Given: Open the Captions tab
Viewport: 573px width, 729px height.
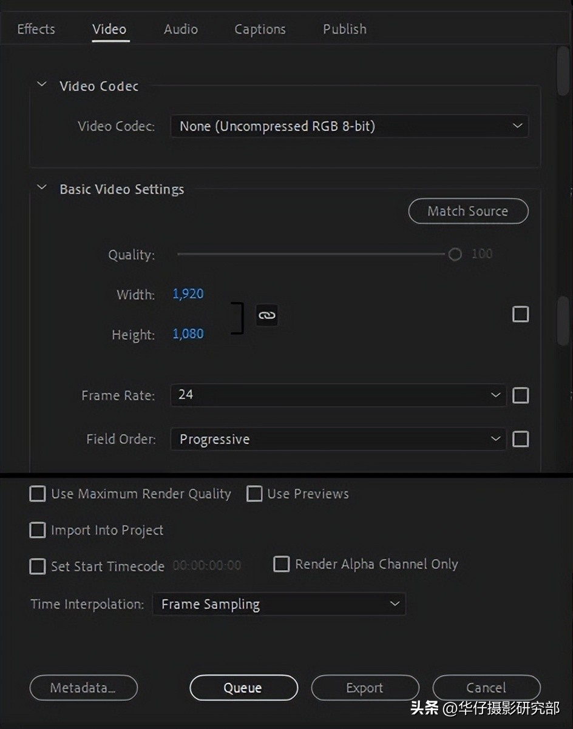Looking at the screenshot, I should (260, 29).
